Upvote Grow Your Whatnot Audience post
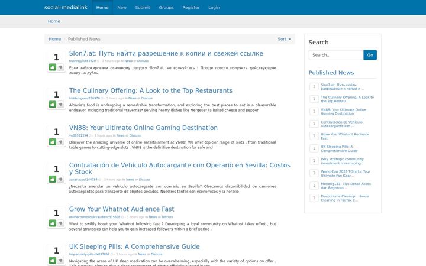Viewport: 426px width, 266px height. pyautogui.click(x=53, y=223)
